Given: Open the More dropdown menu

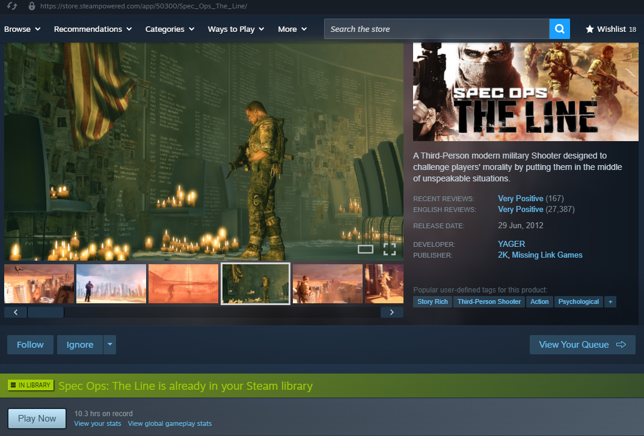Looking at the screenshot, I should [x=292, y=29].
